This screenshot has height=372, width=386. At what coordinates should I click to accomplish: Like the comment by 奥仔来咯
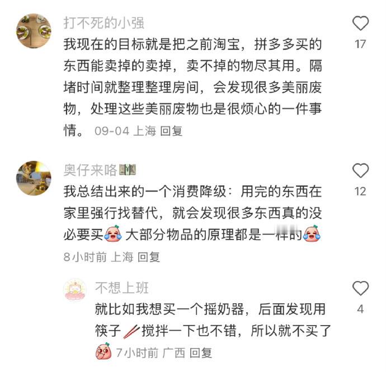click(x=360, y=170)
